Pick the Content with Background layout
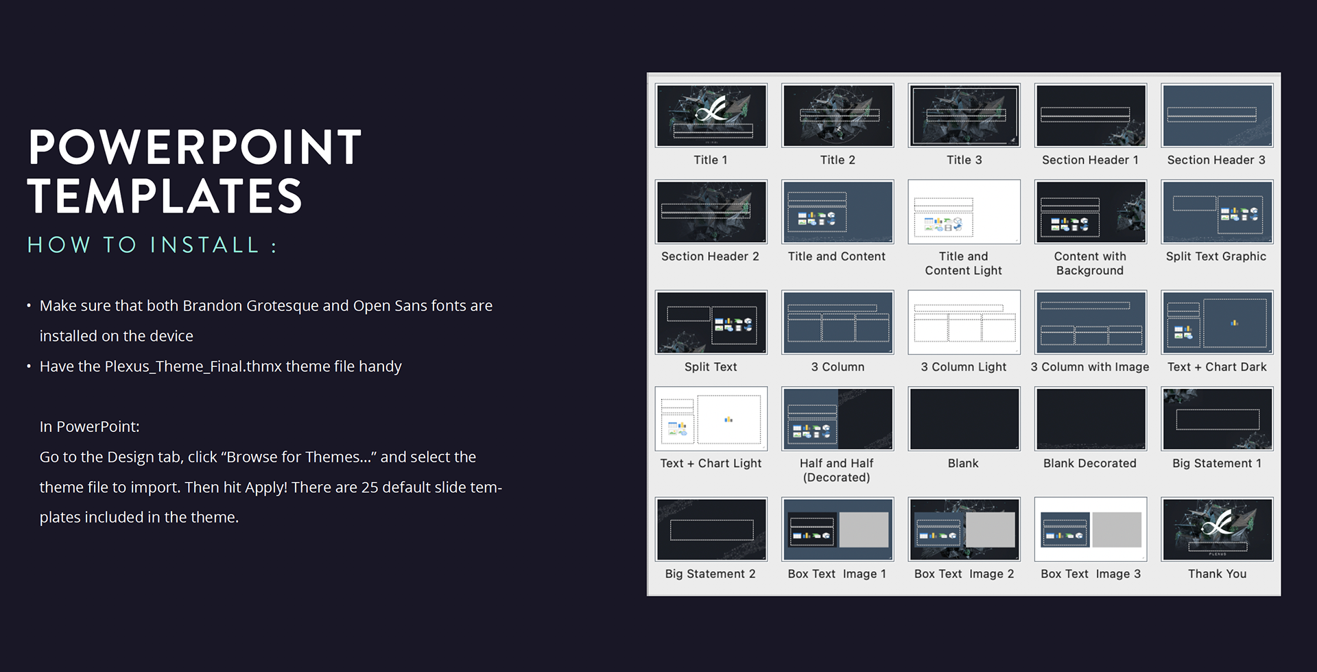Screen dimensions: 1317x672 click(x=1091, y=212)
